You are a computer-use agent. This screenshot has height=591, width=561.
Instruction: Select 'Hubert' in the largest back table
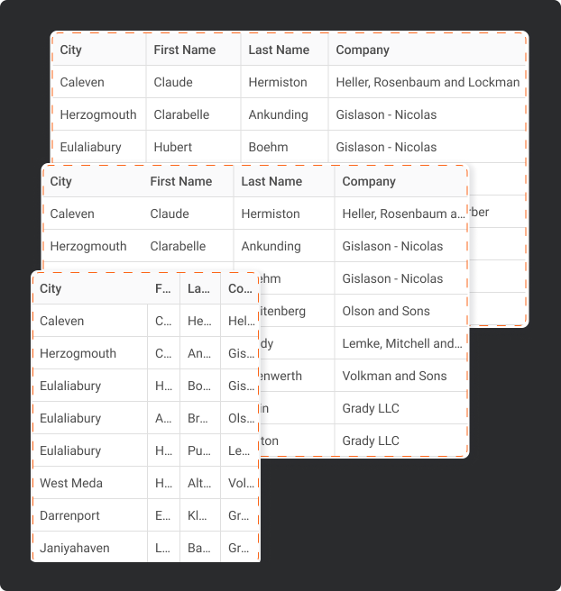click(x=173, y=147)
